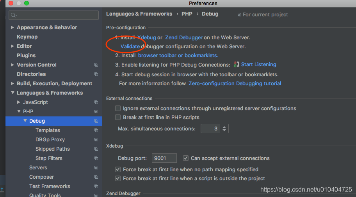Toggle Force break when no path mapping specified

(x=118, y=169)
